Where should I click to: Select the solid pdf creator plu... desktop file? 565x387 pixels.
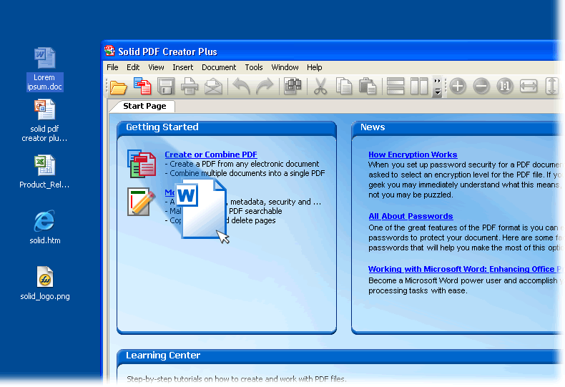[x=44, y=121]
